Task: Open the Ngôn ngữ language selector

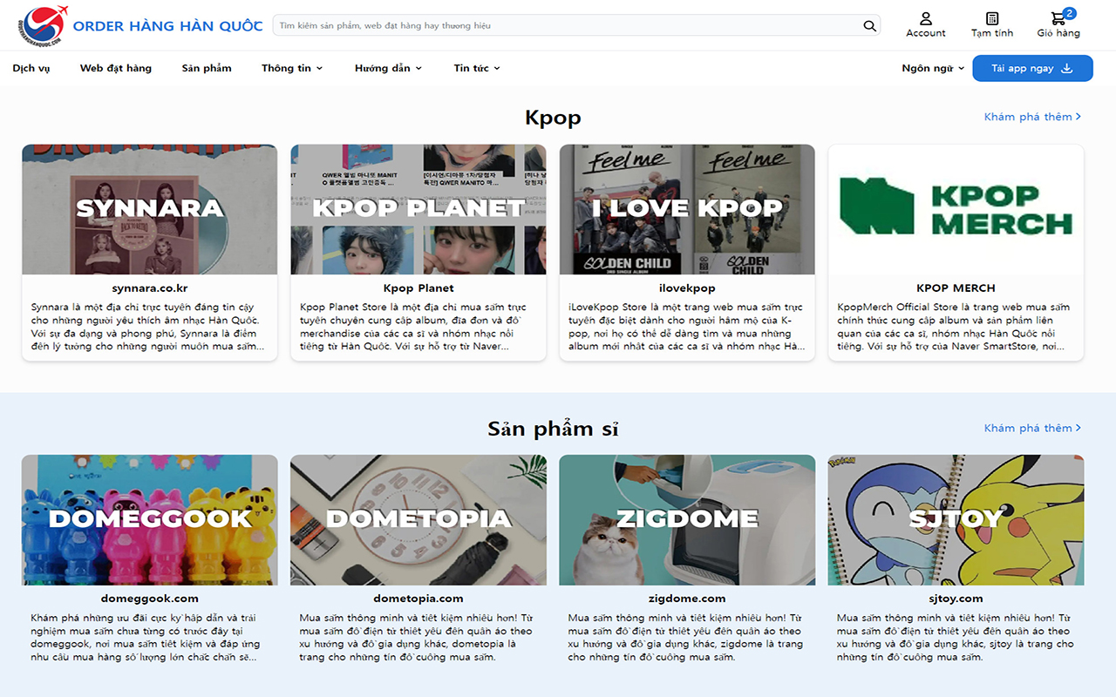Action: [933, 68]
